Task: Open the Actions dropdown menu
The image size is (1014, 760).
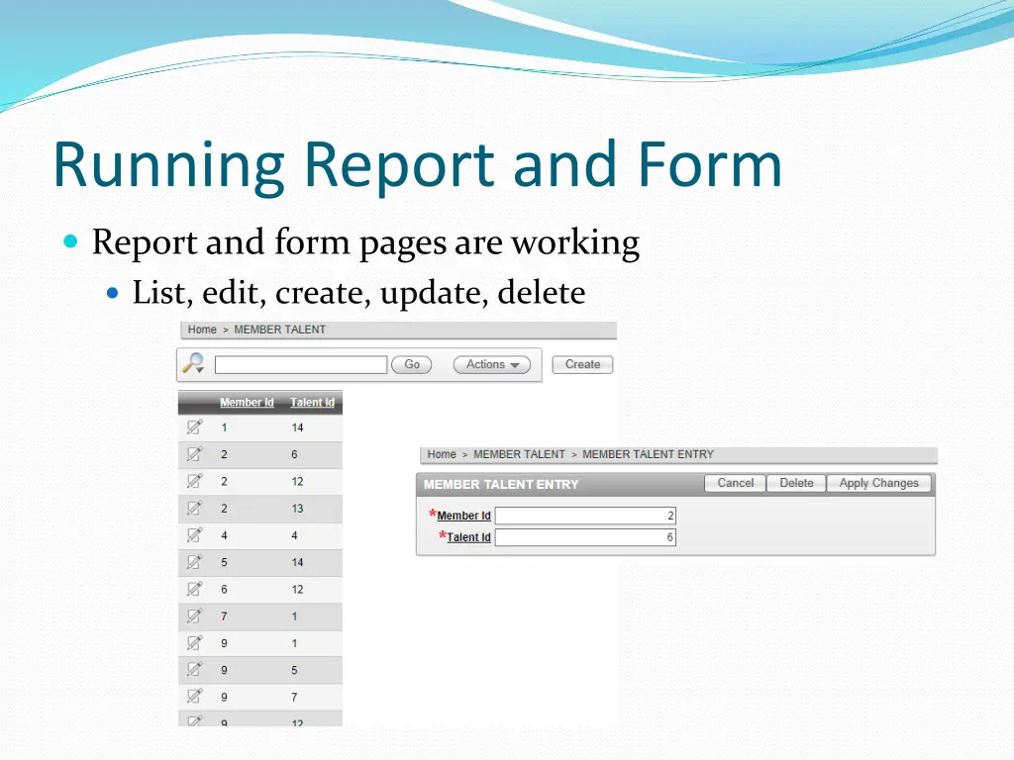Action: pyautogui.click(x=491, y=364)
